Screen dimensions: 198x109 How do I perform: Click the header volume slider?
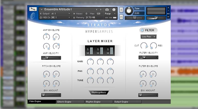pyautogui.click(x=156, y=18)
